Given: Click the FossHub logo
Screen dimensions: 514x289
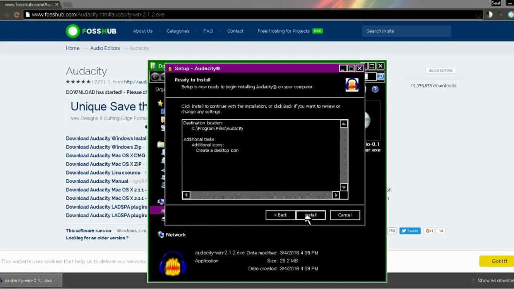Looking at the screenshot, I should 91,31.
